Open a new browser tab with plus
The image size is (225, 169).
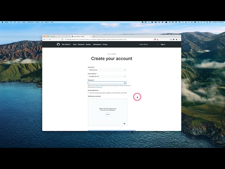(x=94, y=37)
